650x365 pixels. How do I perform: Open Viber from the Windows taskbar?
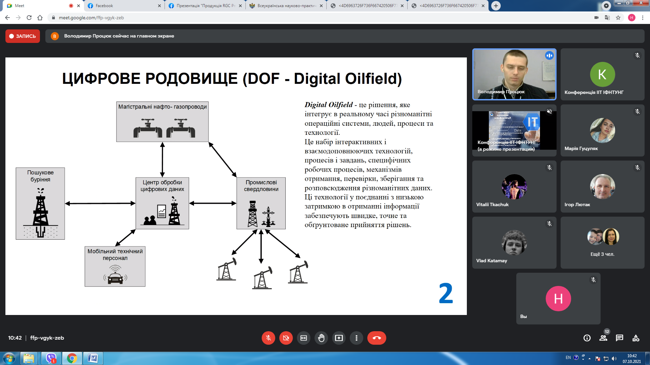click(51, 358)
